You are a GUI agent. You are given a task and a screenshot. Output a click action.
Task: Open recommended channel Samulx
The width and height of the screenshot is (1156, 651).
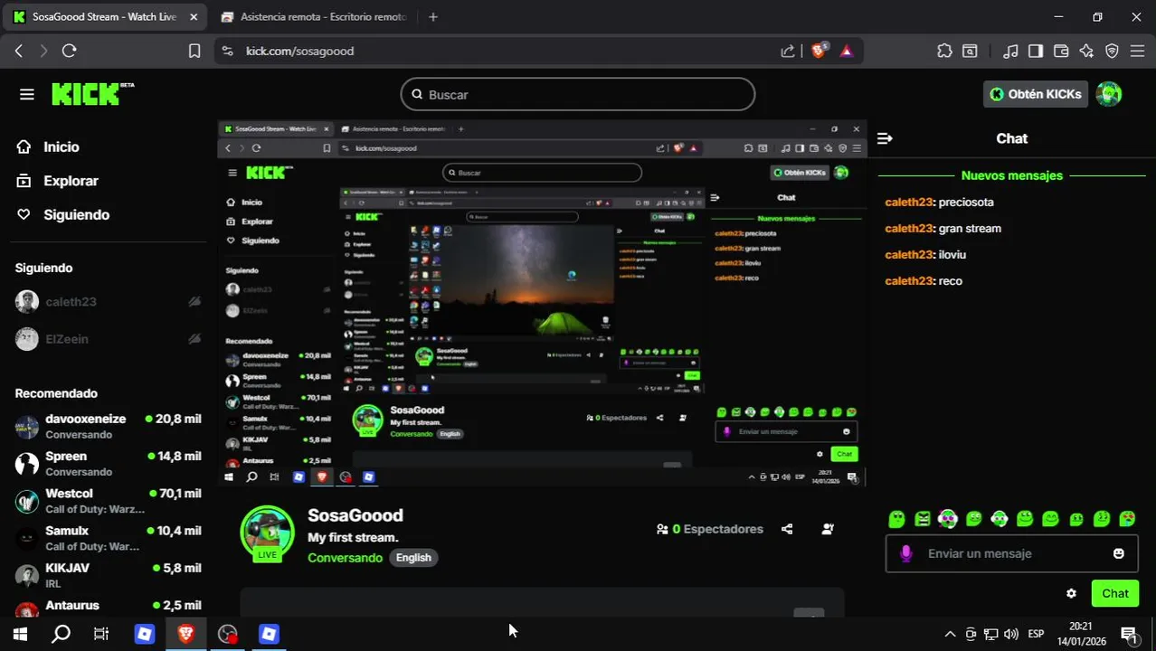click(x=109, y=538)
